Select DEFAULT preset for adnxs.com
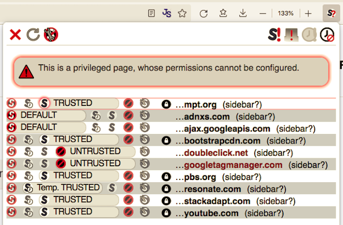 click(x=46, y=115)
